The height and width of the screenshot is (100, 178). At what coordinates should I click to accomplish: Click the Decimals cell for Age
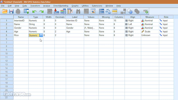pyautogui.click(x=60, y=32)
